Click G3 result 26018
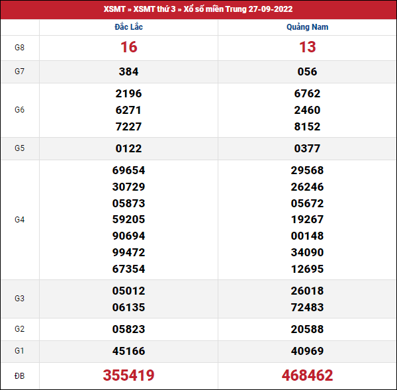Image resolution: width=397 pixels, height=390 pixels. coord(307,291)
